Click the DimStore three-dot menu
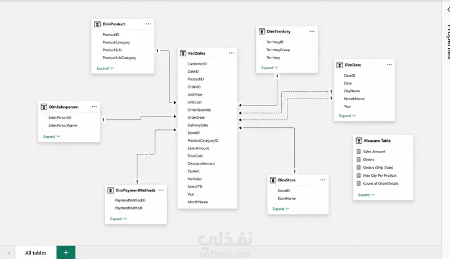450x259 pixels. tap(322, 180)
